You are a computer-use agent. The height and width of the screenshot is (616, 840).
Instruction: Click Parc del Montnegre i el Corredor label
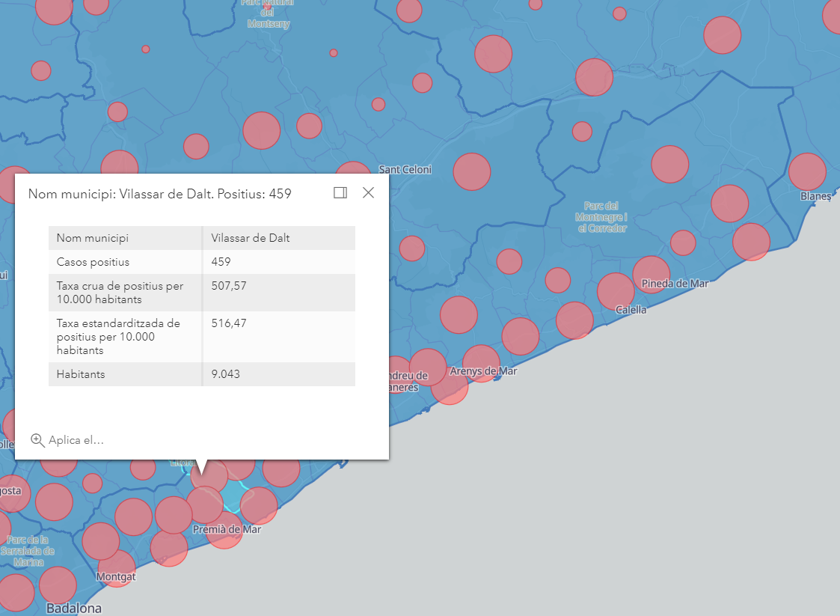pos(601,217)
